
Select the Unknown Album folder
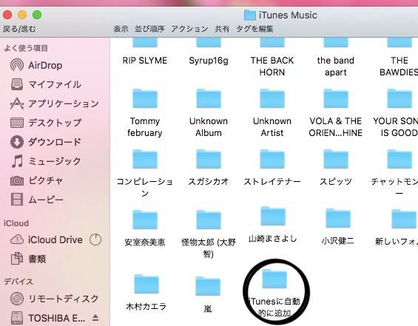209,98
